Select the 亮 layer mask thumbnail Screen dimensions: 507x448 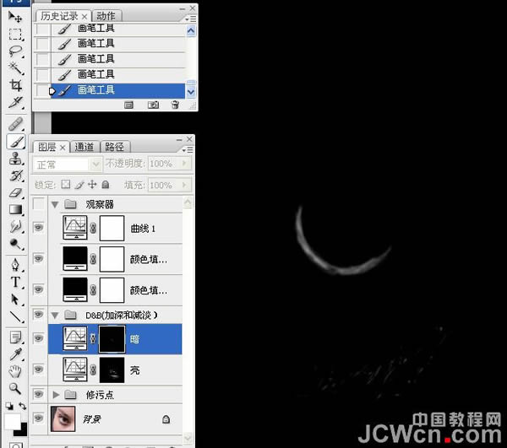pyautogui.click(x=112, y=370)
